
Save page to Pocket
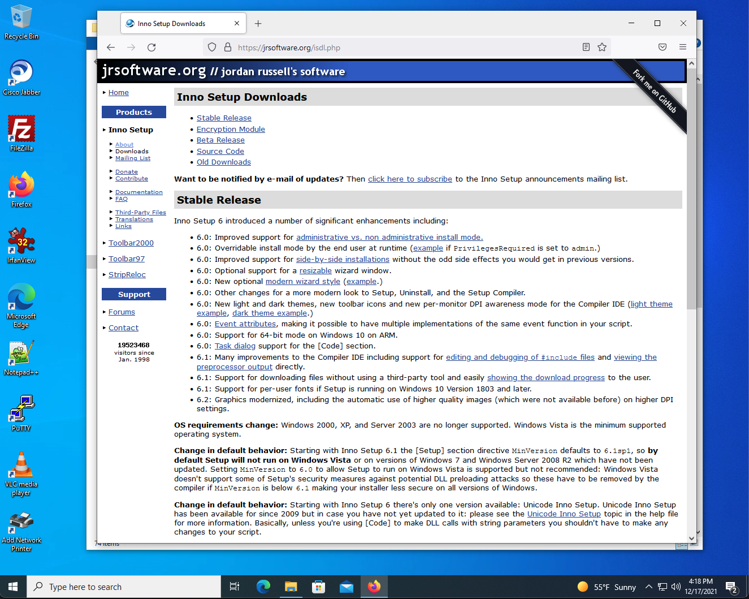coord(663,48)
